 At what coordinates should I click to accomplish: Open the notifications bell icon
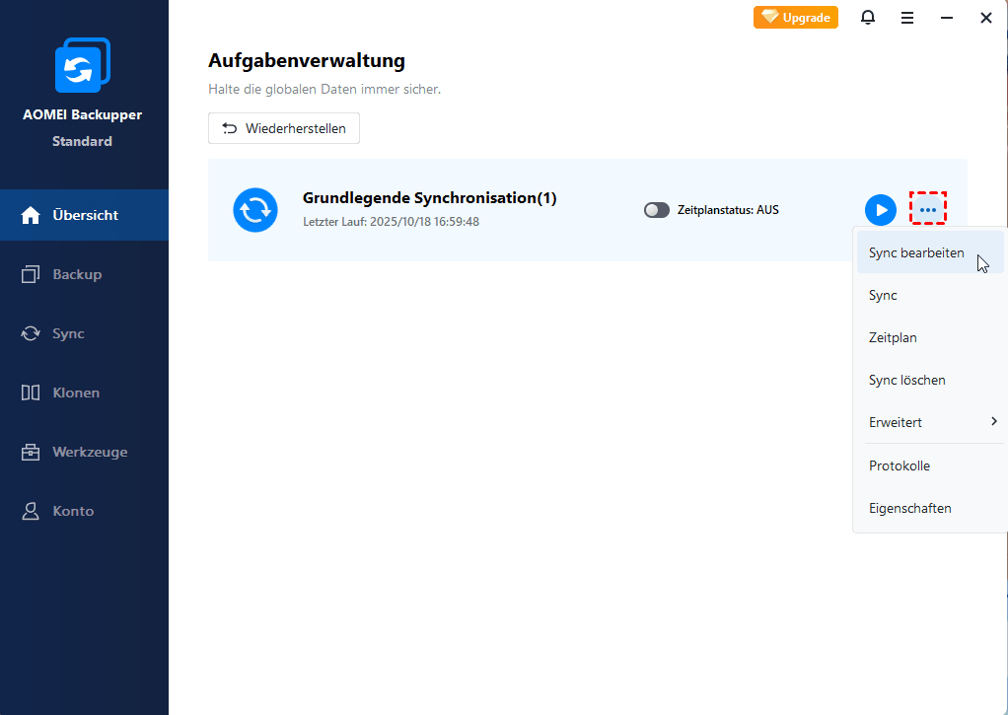[867, 18]
